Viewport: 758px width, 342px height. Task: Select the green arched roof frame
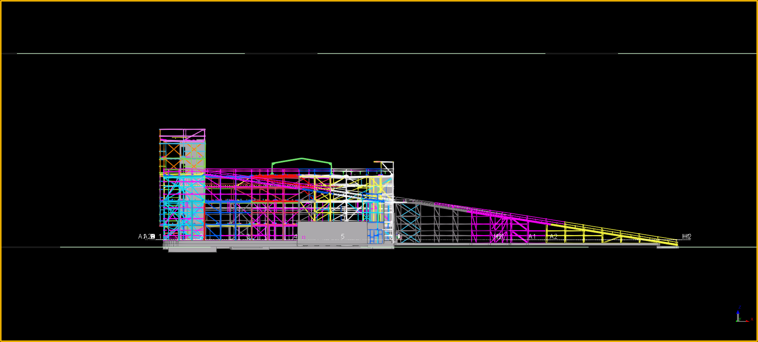pos(302,159)
